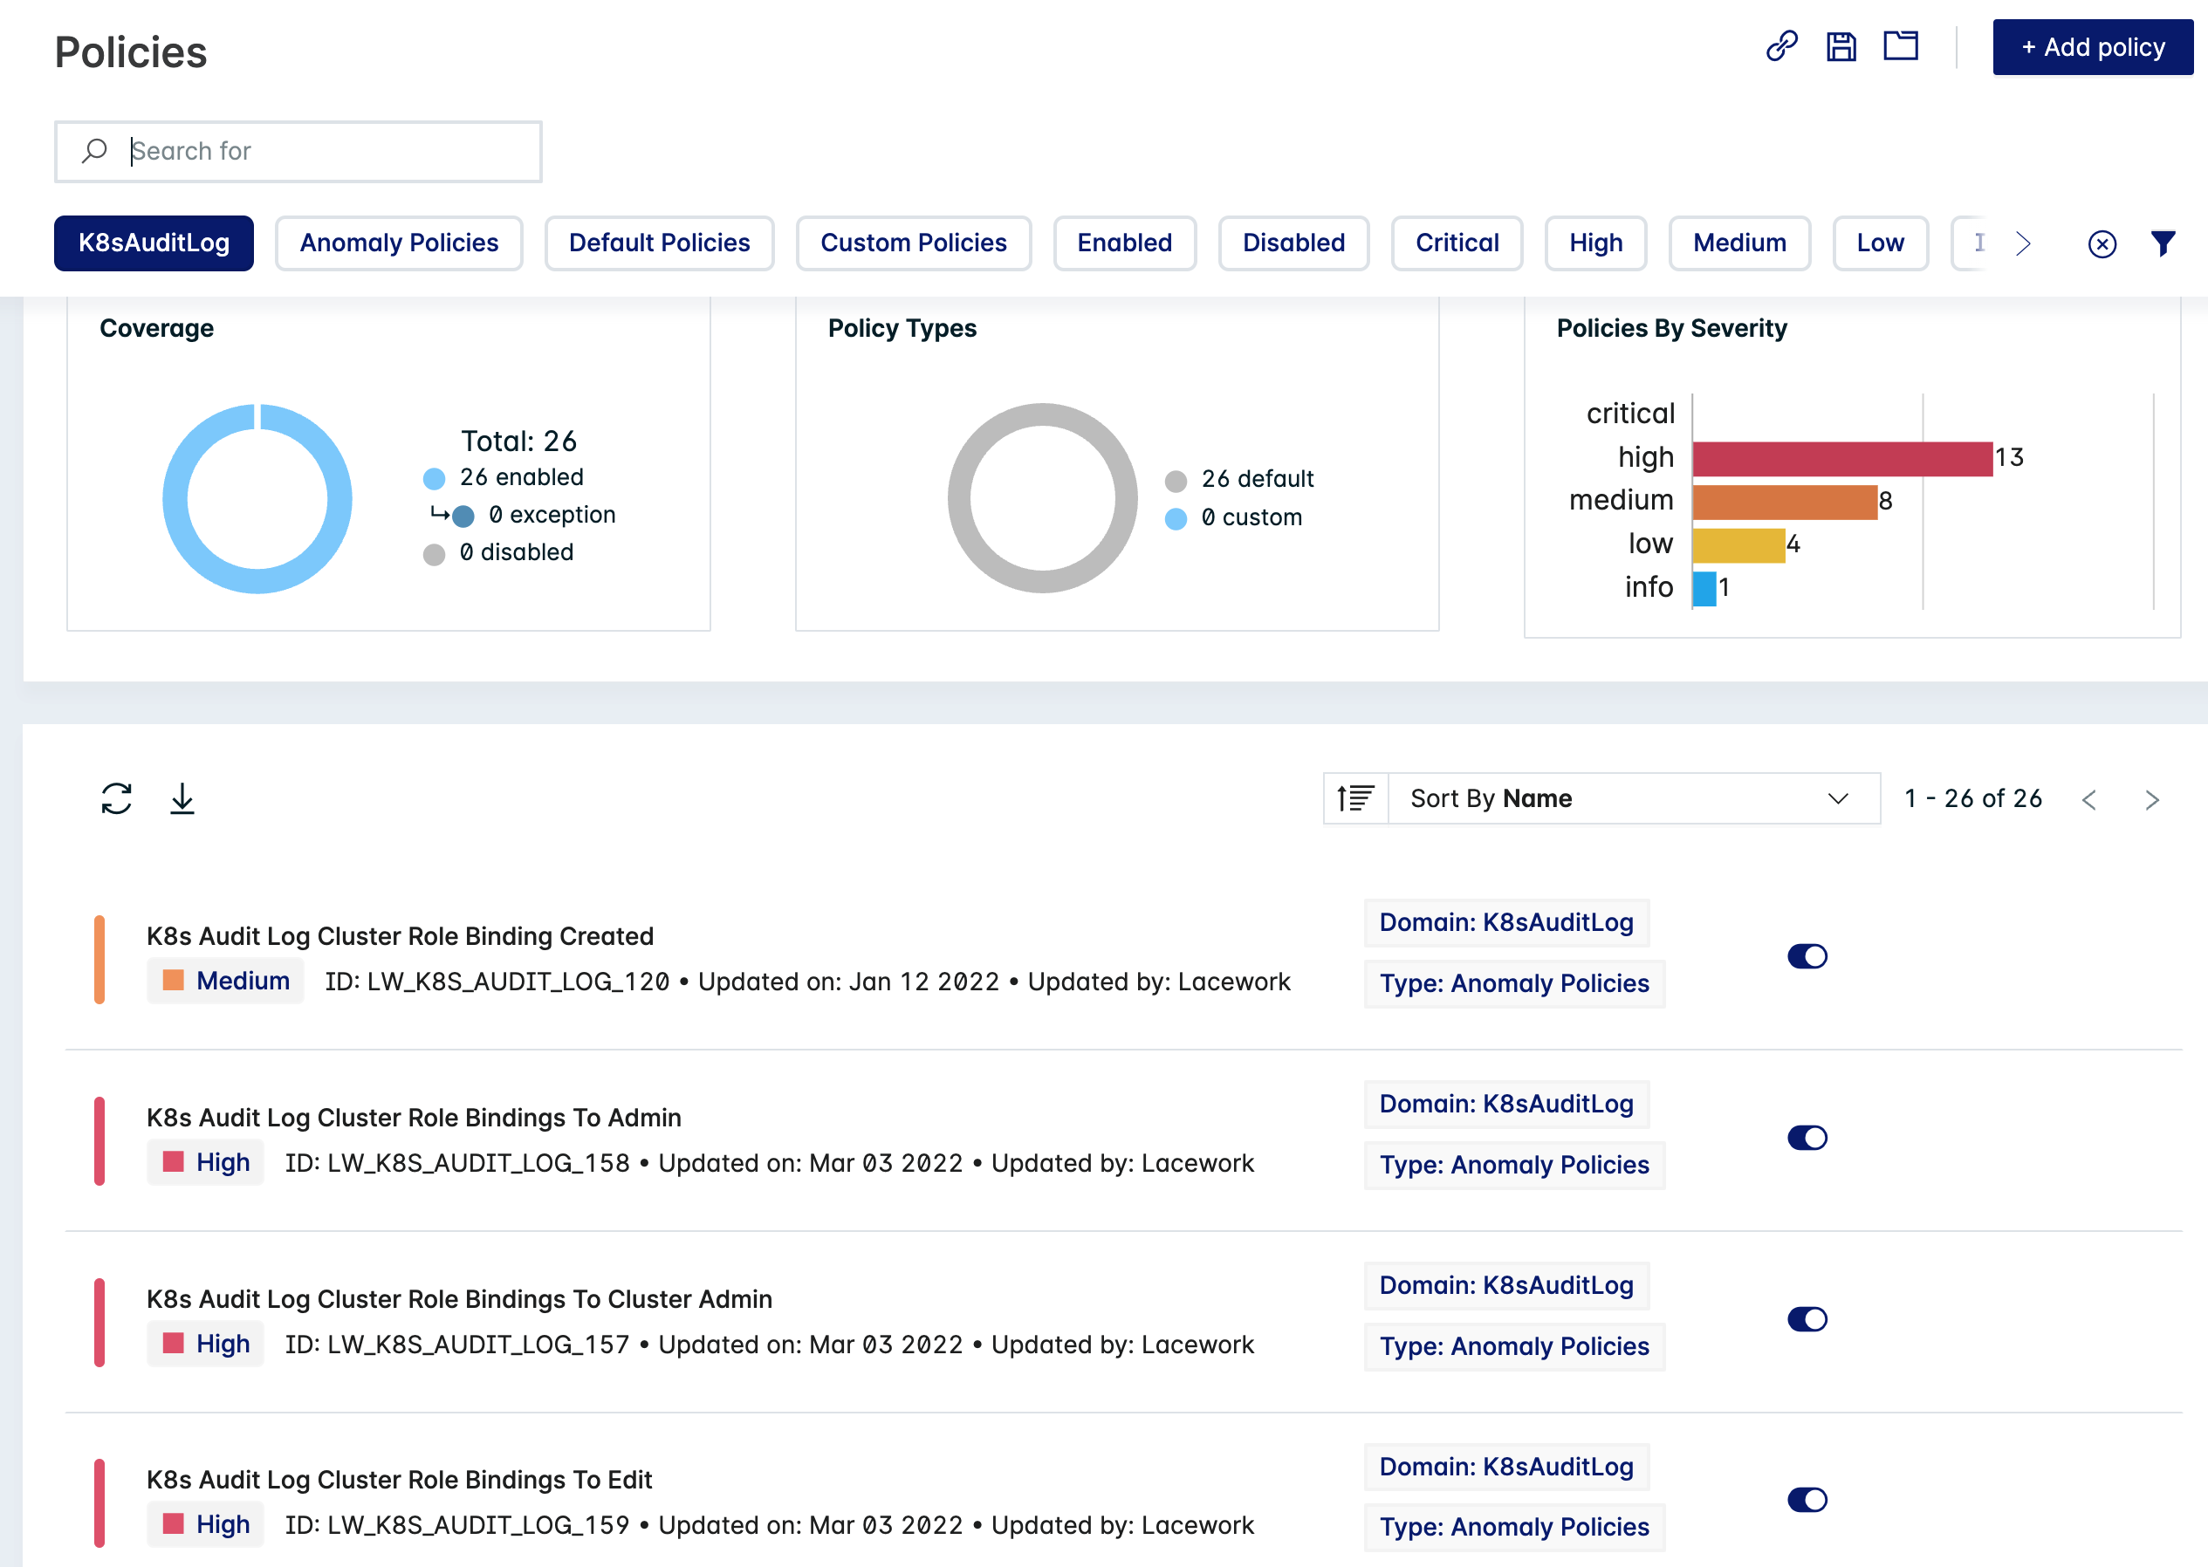Toggle off Cluster Role Bindings To Admin policy
Screen dimensions: 2208x1567
tap(1807, 1138)
